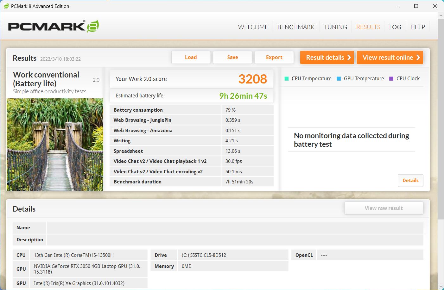
Task: Export the result file
Action: click(274, 58)
